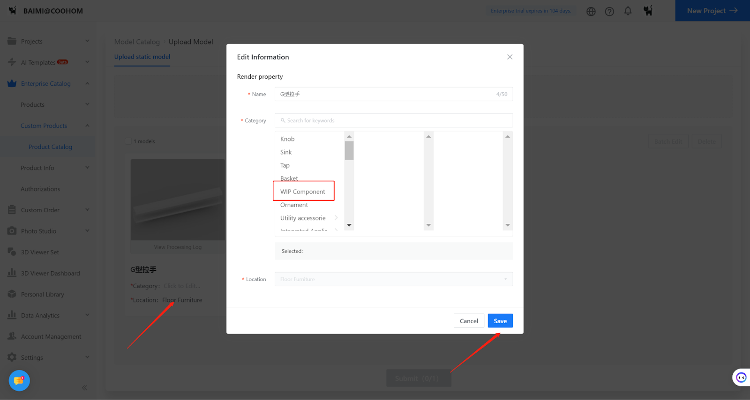750x400 pixels.
Task: Open the Location dropdown
Action: point(393,279)
